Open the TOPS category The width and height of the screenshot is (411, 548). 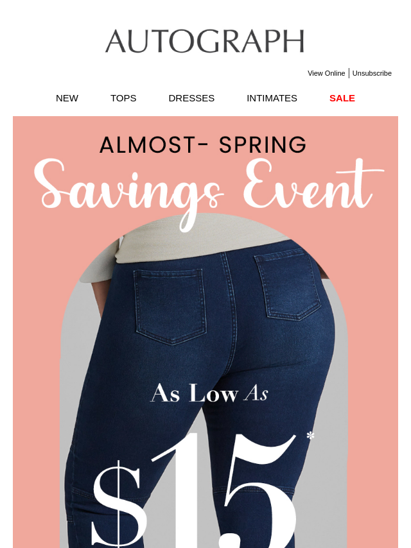(123, 98)
